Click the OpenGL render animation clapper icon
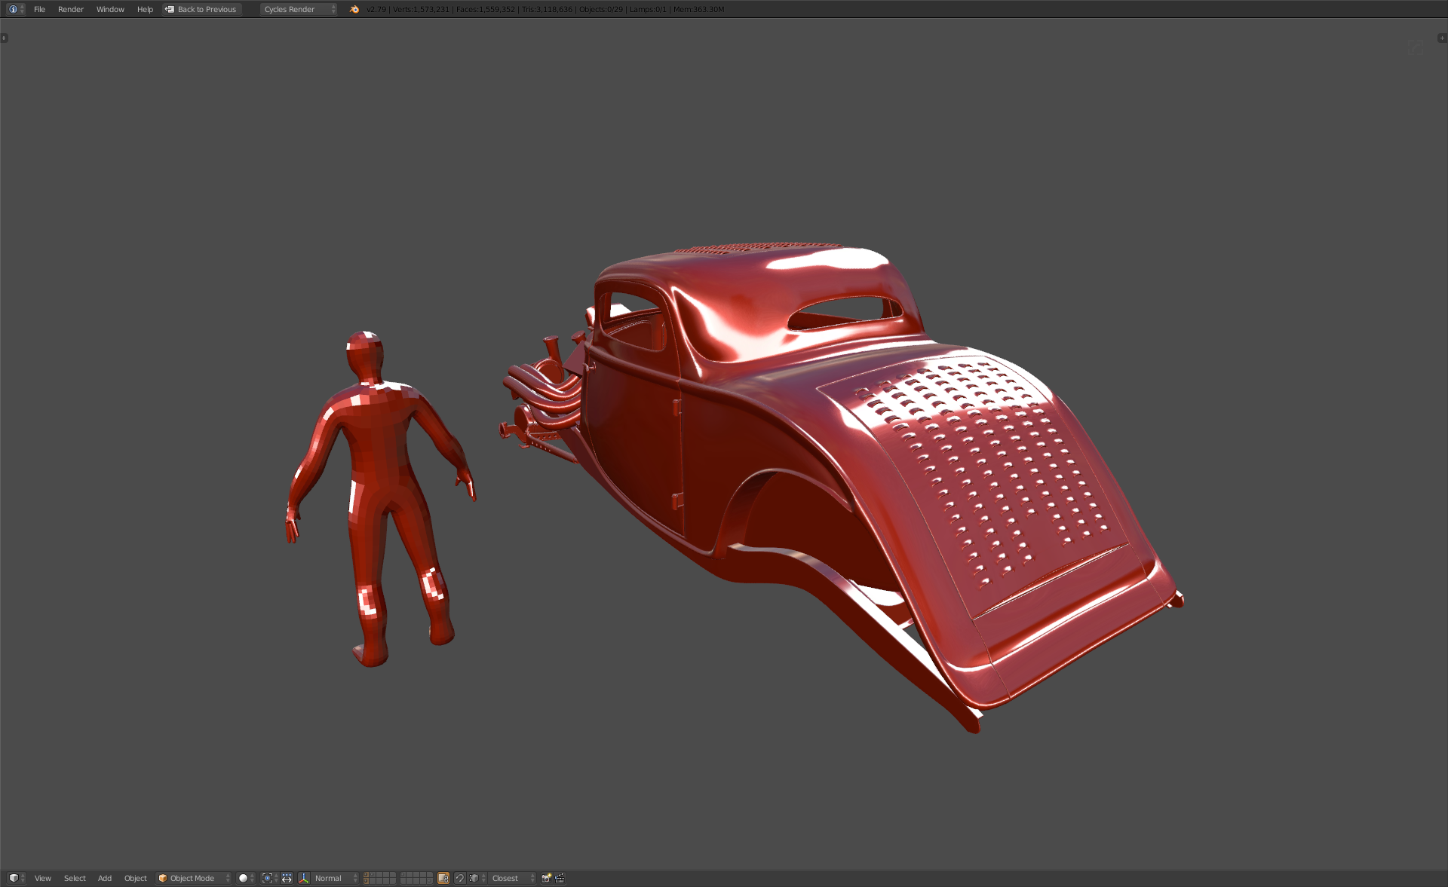The width and height of the screenshot is (1448, 887). (560, 878)
